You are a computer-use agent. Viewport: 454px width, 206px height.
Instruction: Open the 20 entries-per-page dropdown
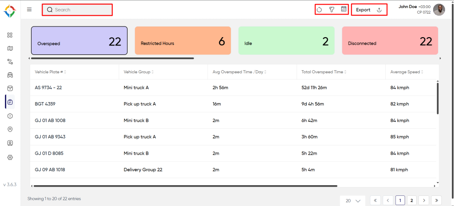point(353,201)
